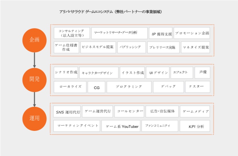Viewport: 238px width, 156px height.
Task: Select the ゲーム系 YouTuber box
Action: click(x=121, y=126)
